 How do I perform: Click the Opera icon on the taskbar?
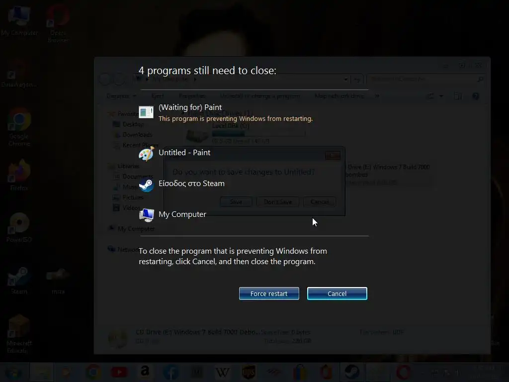tap(404, 372)
